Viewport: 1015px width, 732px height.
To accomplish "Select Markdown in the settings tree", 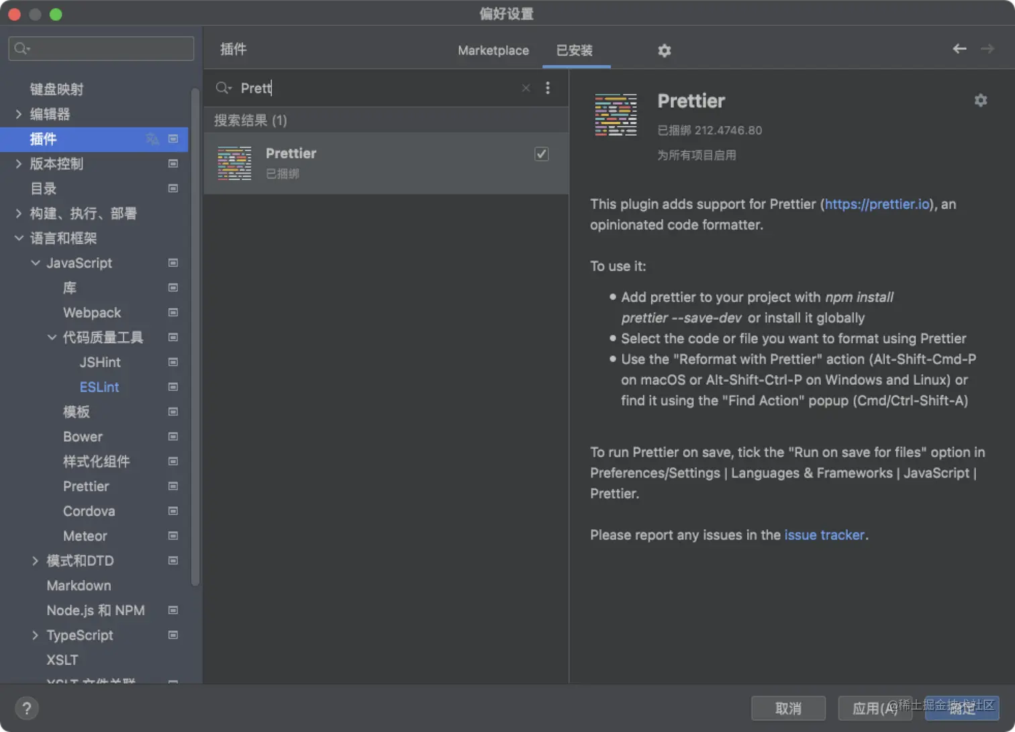I will [x=79, y=586].
